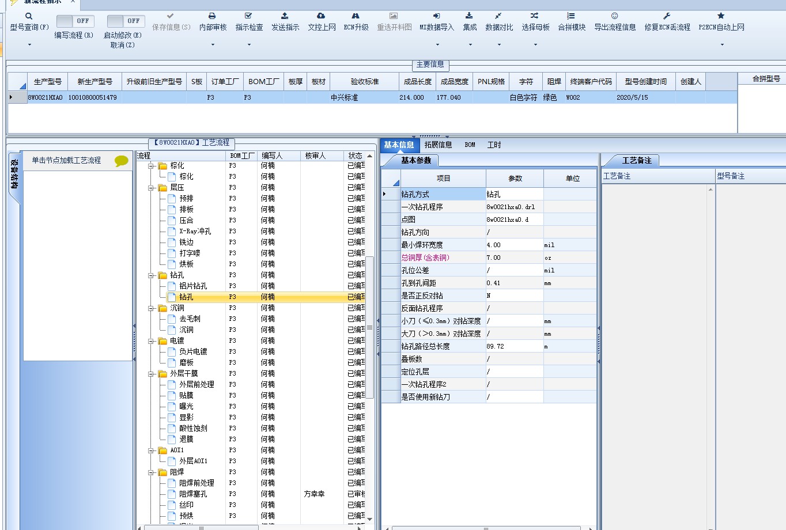Click the 总铜厚(含表铜) parameter label
The image size is (786, 530).
pos(425,258)
